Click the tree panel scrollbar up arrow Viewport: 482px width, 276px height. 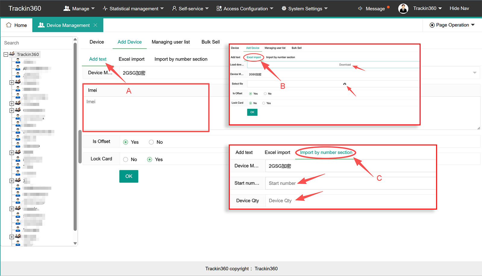click(75, 39)
